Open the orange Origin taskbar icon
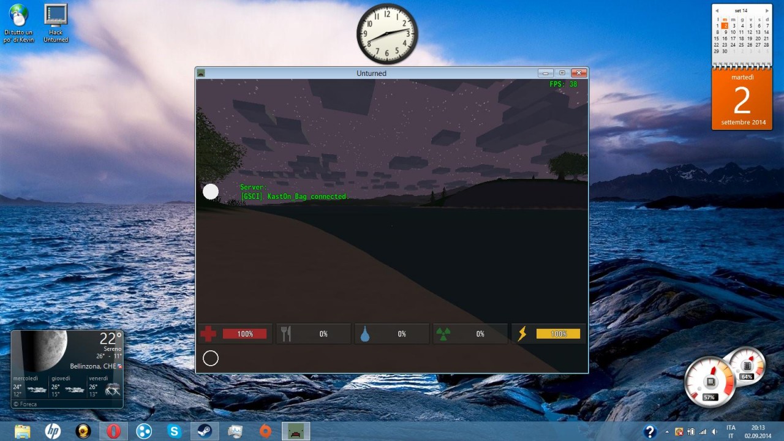The width and height of the screenshot is (784, 441). [x=265, y=431]
